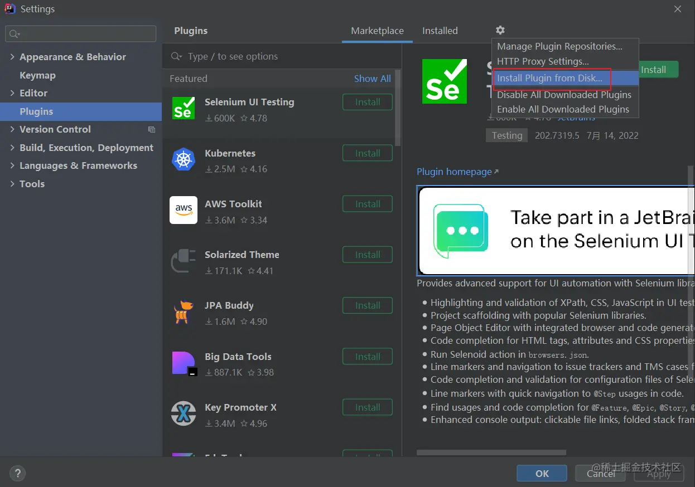Select the Solarized Theme name text
This screenshot has height=487, width=695.
[242, 255]
